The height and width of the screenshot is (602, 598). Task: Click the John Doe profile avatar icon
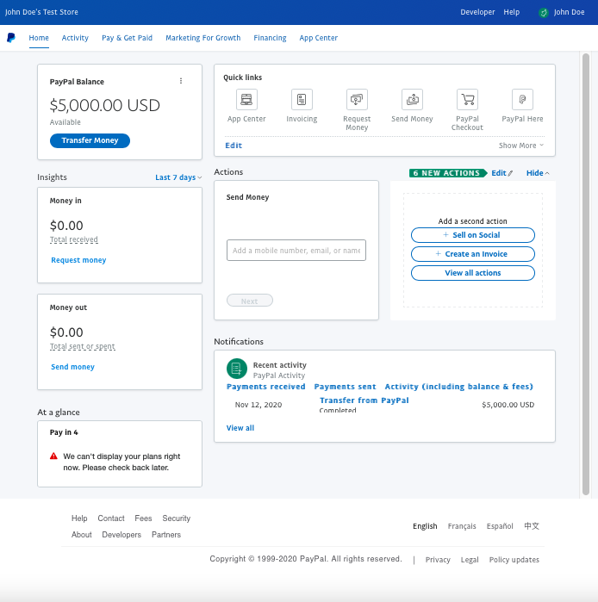point(543,13)
